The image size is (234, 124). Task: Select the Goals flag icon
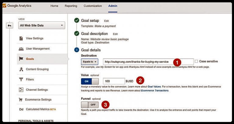pyautogui.click(x=21, y=59)
